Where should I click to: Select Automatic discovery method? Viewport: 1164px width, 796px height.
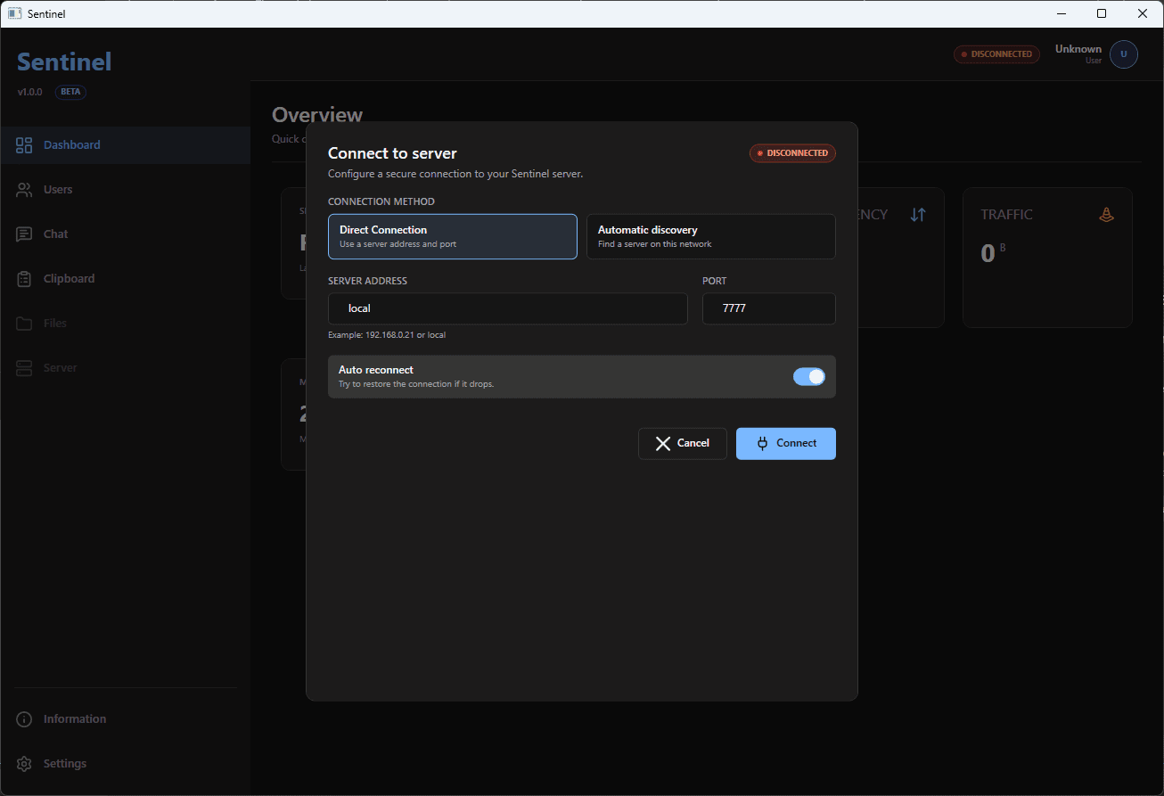[x=711, y=236]
